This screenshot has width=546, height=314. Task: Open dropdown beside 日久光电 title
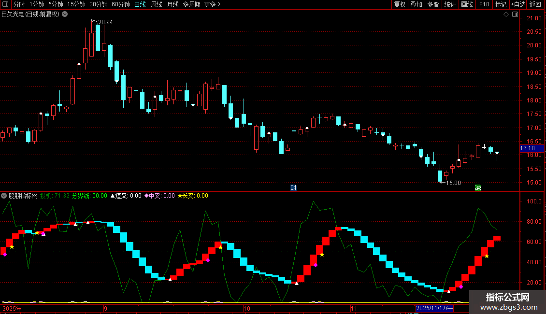pyautogui.click(x=65, y=14)
